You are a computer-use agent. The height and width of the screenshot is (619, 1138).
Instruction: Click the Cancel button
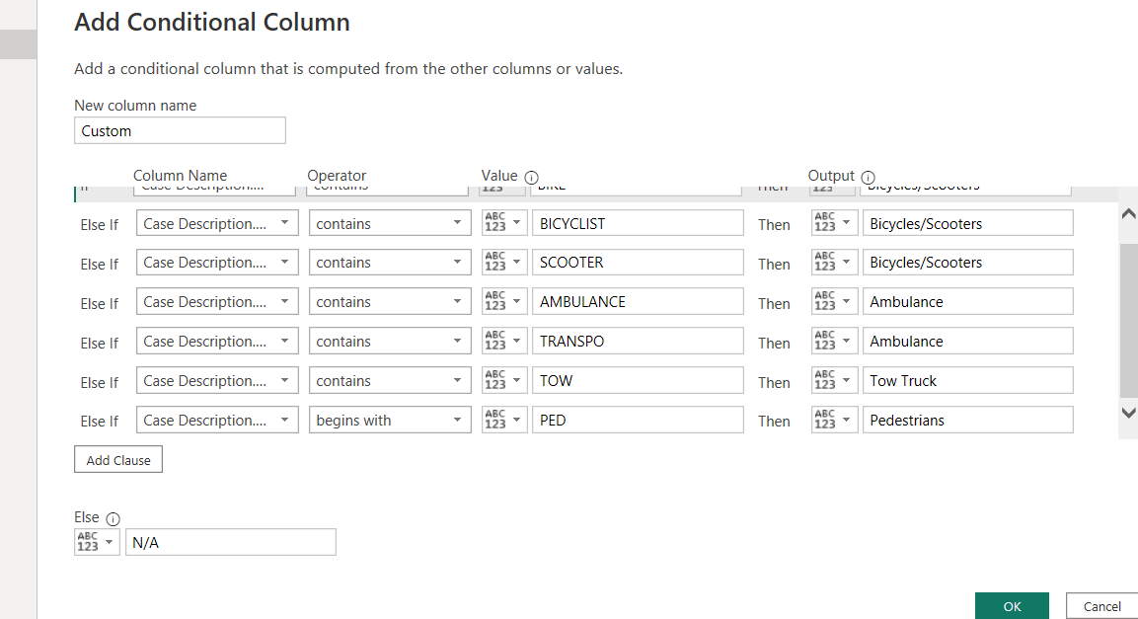point(1101,606)
